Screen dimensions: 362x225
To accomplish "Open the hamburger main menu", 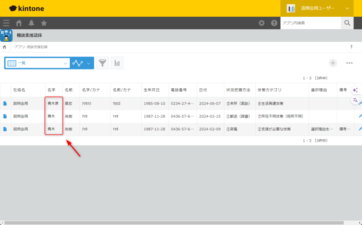I will (x=6, y=23).
